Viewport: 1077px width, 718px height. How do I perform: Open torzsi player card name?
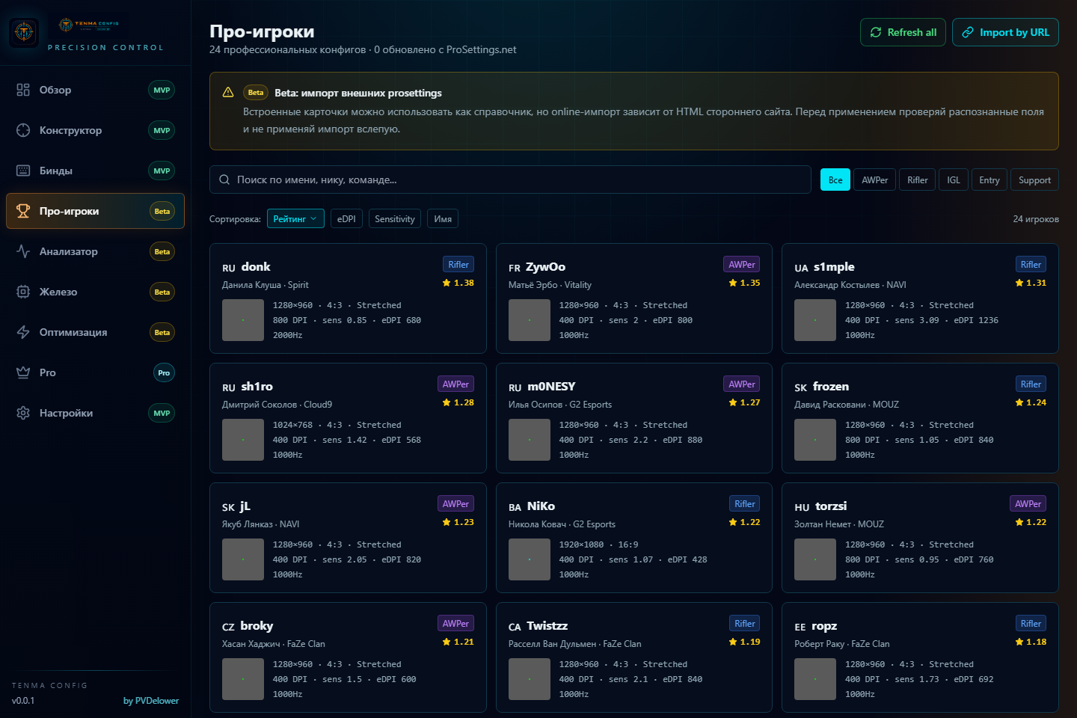(x=831, y=506)
